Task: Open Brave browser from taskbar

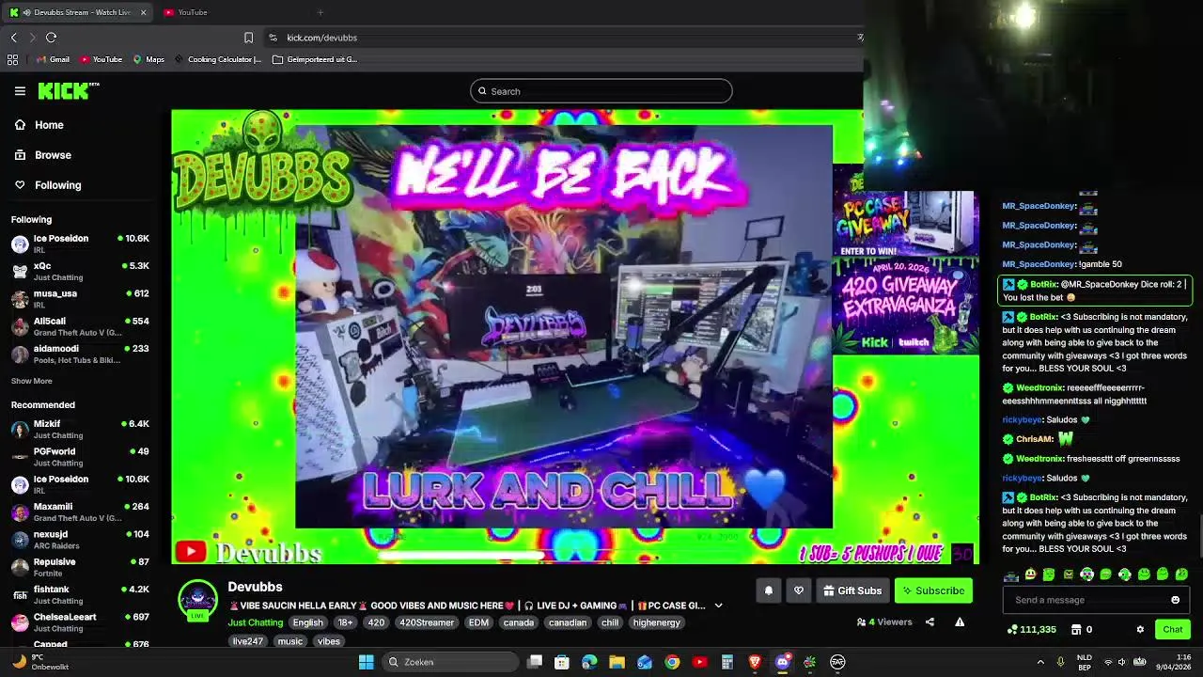Action: pos(755,662)
